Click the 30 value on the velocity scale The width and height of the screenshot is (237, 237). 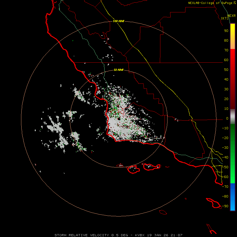(226, 89)
